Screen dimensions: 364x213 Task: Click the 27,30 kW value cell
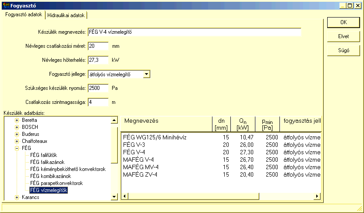(247, 152)
